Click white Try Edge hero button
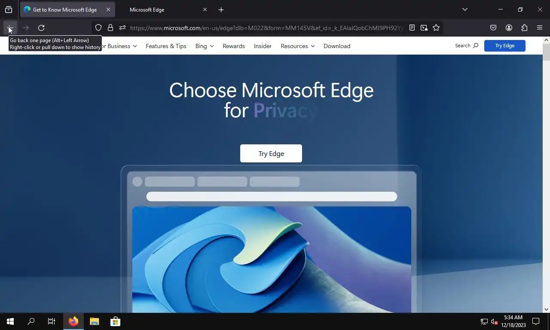 (271, 153)
